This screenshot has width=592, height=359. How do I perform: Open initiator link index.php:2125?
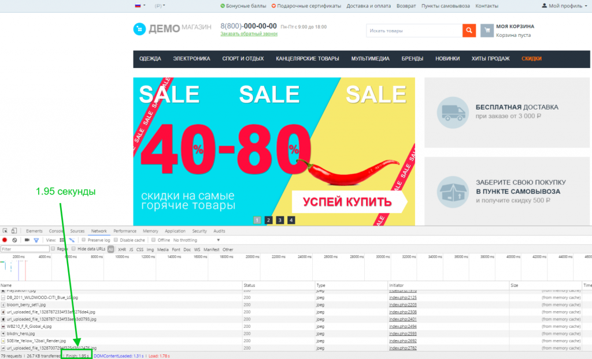point(403,298)
